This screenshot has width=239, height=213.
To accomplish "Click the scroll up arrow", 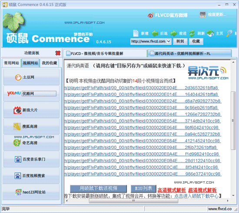I will pos(233,62).
